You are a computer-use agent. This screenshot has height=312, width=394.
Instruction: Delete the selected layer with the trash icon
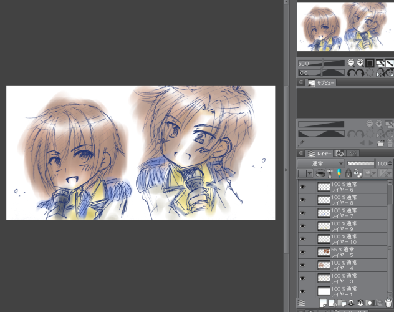pos(388,303)
